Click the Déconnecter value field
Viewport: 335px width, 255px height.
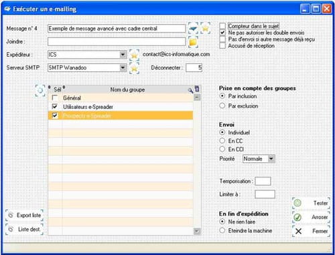pos(194,67)
